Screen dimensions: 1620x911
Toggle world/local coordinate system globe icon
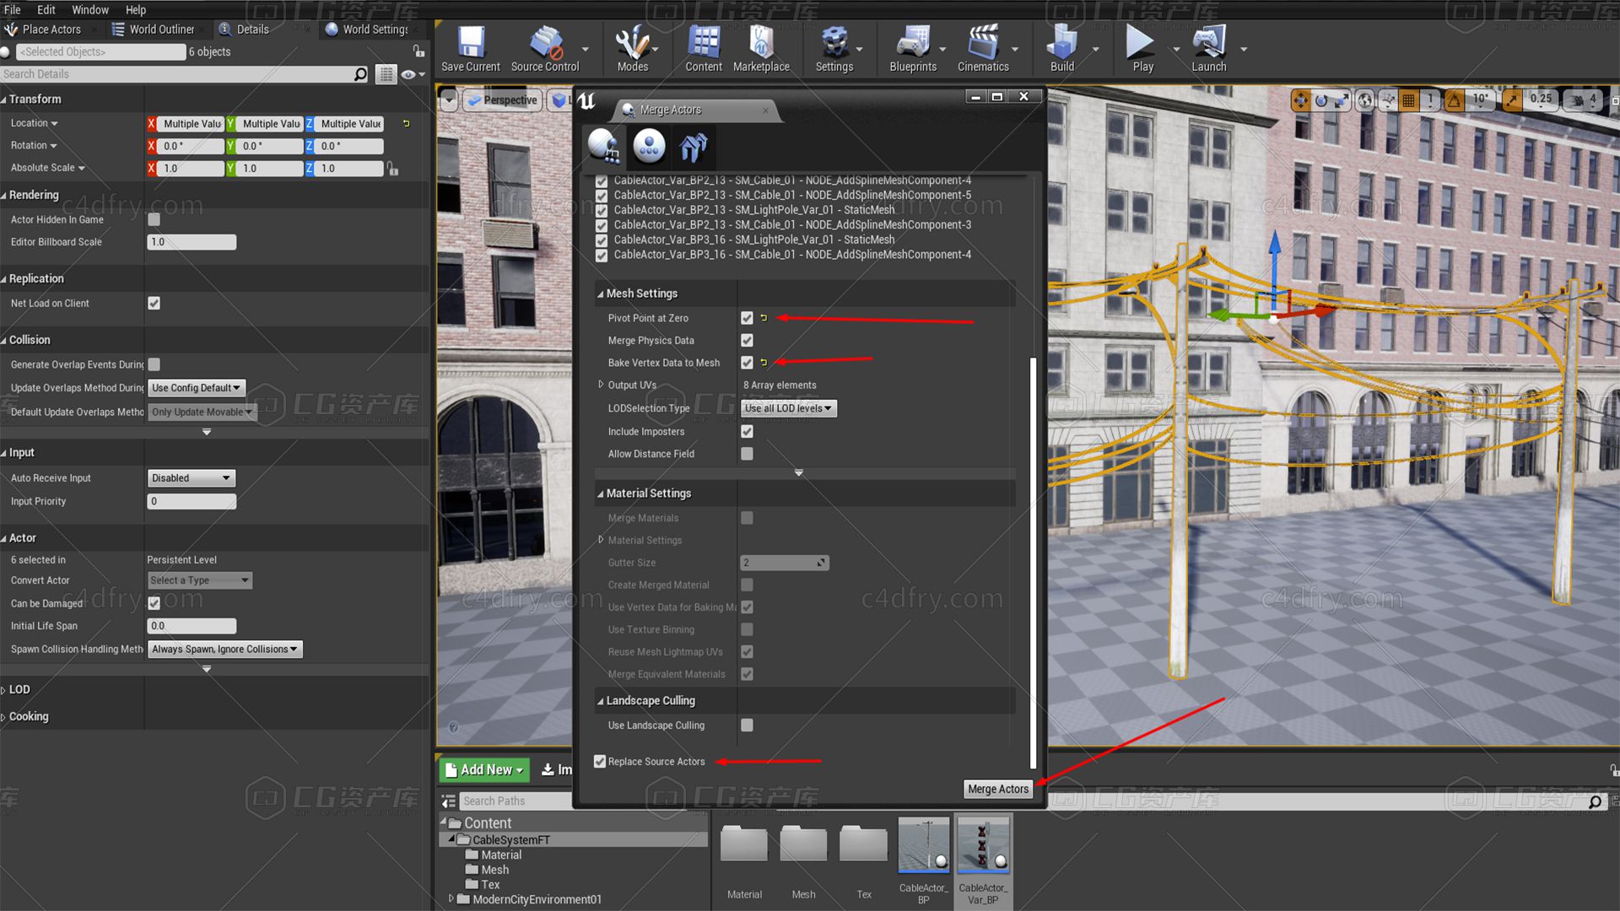point(1365,100)
